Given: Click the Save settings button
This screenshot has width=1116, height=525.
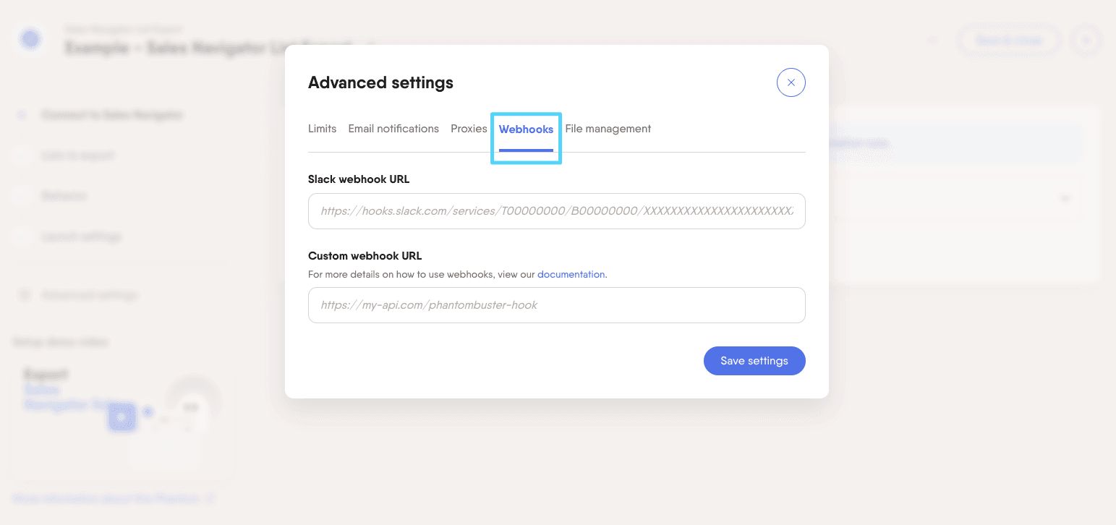Looking at the screenshot, I should 754,361.
